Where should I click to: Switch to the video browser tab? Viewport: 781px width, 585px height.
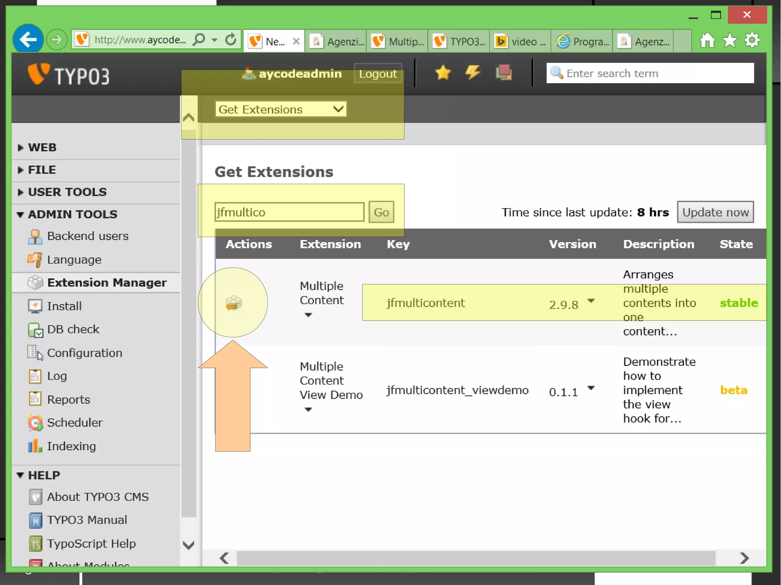[520, 41]
